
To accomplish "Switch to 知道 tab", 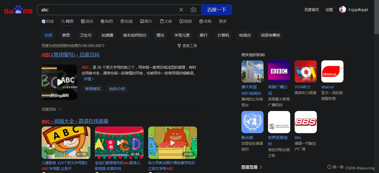I will [127, 21].
